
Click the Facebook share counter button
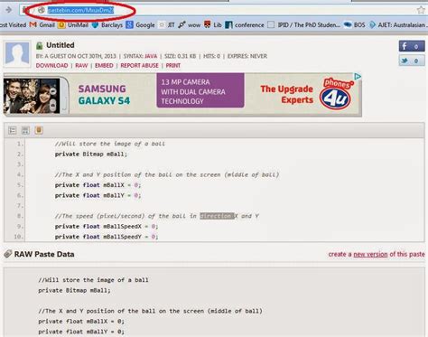coord(412,46)
